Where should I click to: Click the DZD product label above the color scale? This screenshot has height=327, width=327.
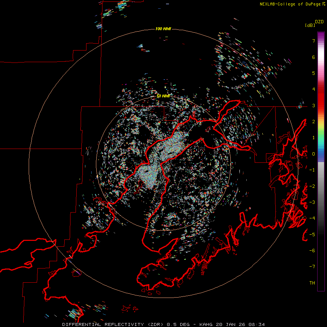point(319,22)
